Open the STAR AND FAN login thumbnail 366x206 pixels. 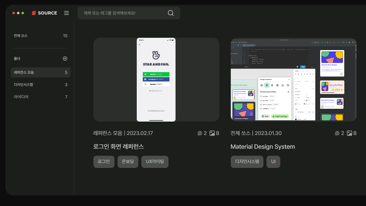coord(156,80)
